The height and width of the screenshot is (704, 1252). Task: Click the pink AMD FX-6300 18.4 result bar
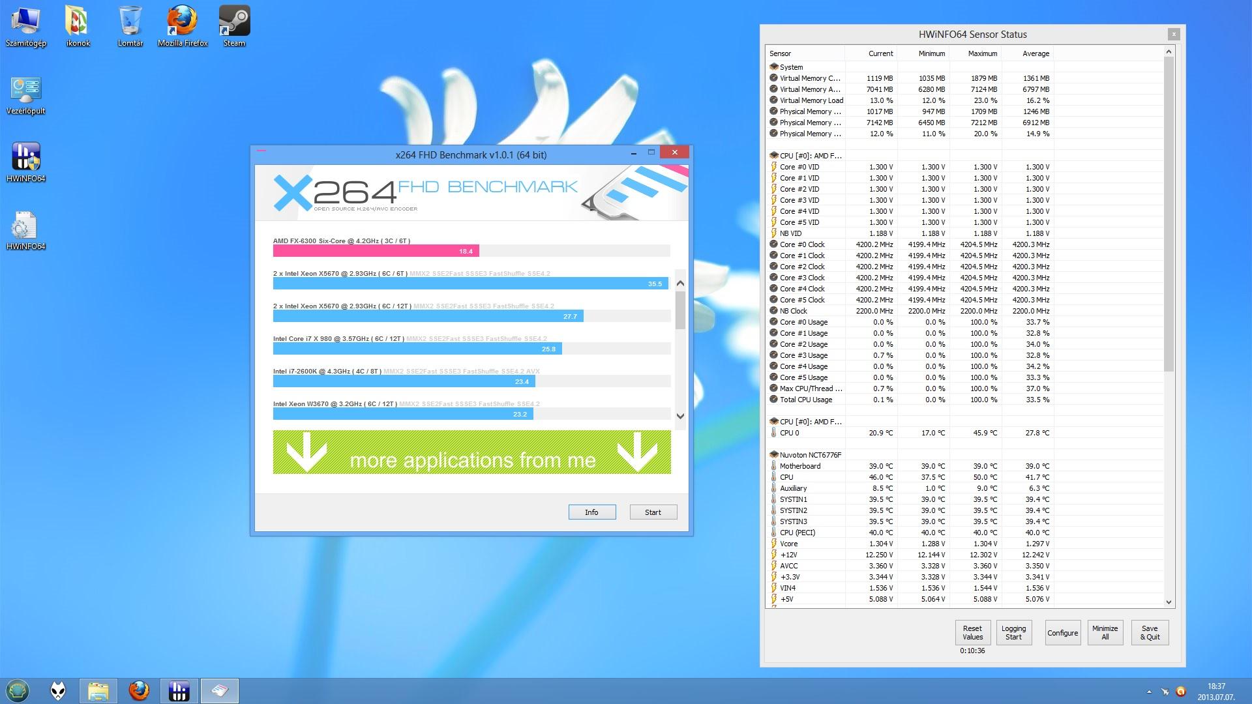pyautogui.click(x=376, y=251)
